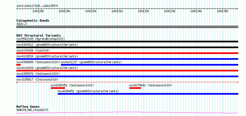This screenshot has width=246, height=116.
Task: Select the black bar for nsv5562145
Action: click(127, 42)
